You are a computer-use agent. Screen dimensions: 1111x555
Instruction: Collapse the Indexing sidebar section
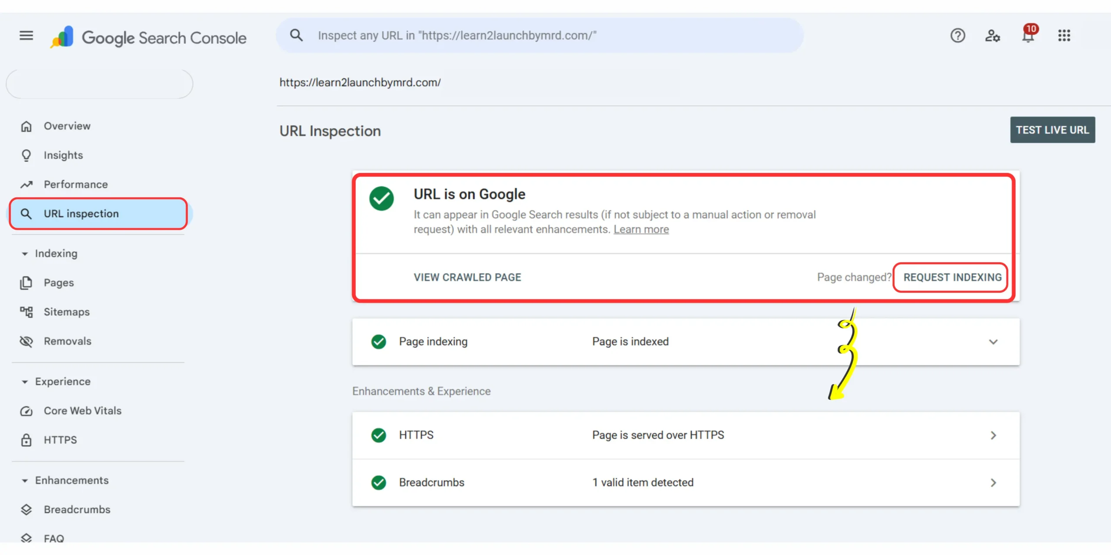click(25, 254)
